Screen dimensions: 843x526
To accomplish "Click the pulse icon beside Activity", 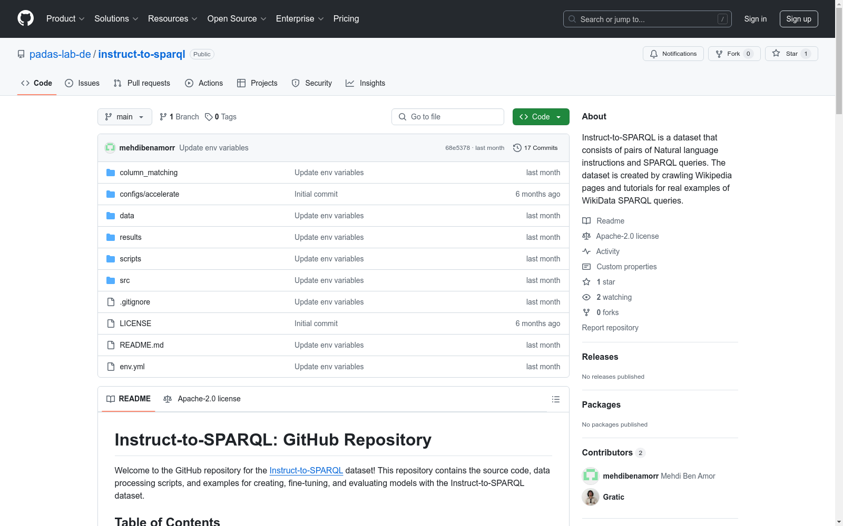I will (x=586, y=251).
